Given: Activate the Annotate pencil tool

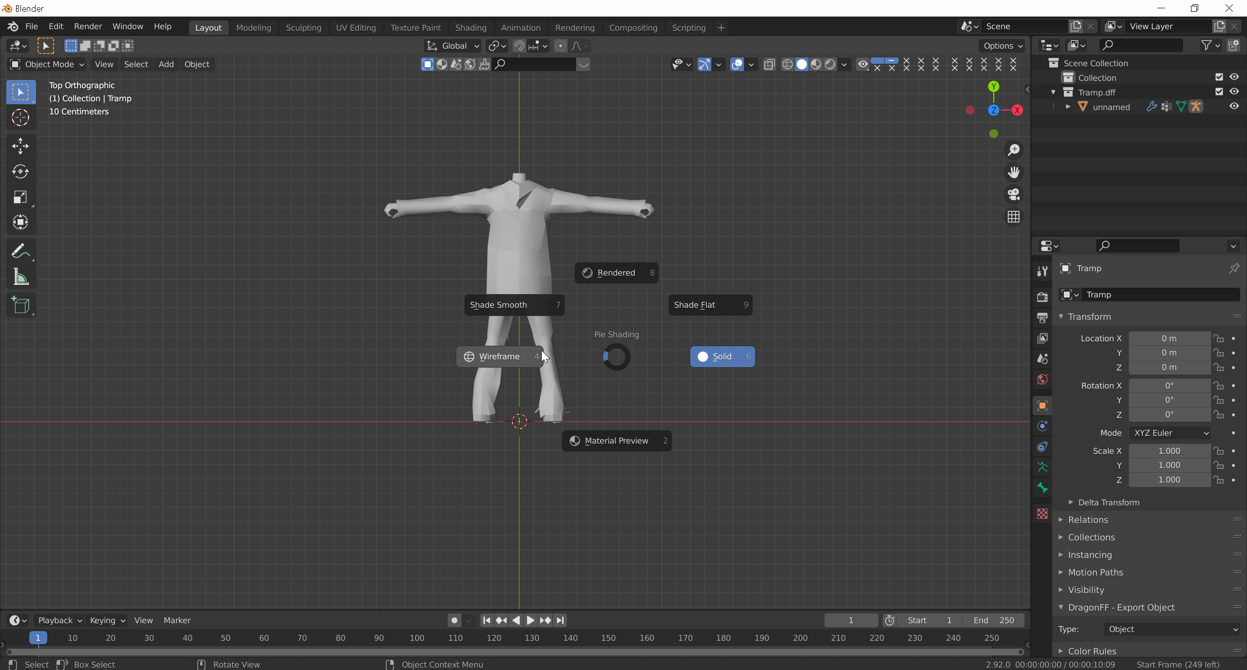Looking at the screenshot, I should 20,251.
